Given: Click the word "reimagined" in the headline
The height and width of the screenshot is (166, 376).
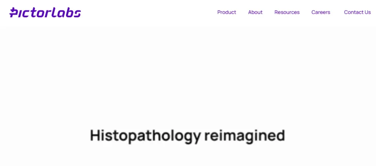Looking at the screenshot, I should coord(244,136).
